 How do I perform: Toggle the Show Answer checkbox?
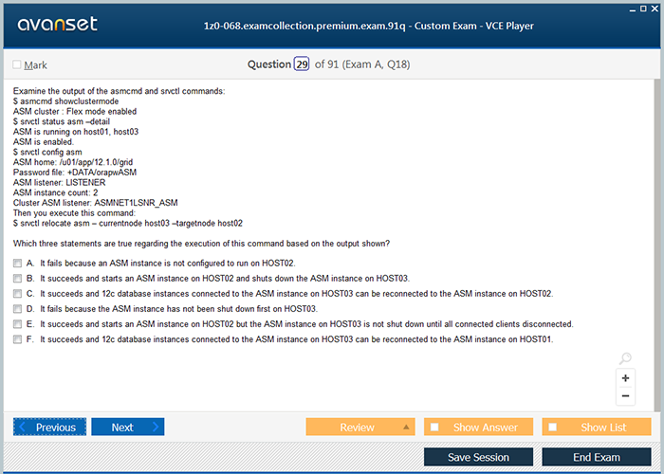click(x=434, y=428)
